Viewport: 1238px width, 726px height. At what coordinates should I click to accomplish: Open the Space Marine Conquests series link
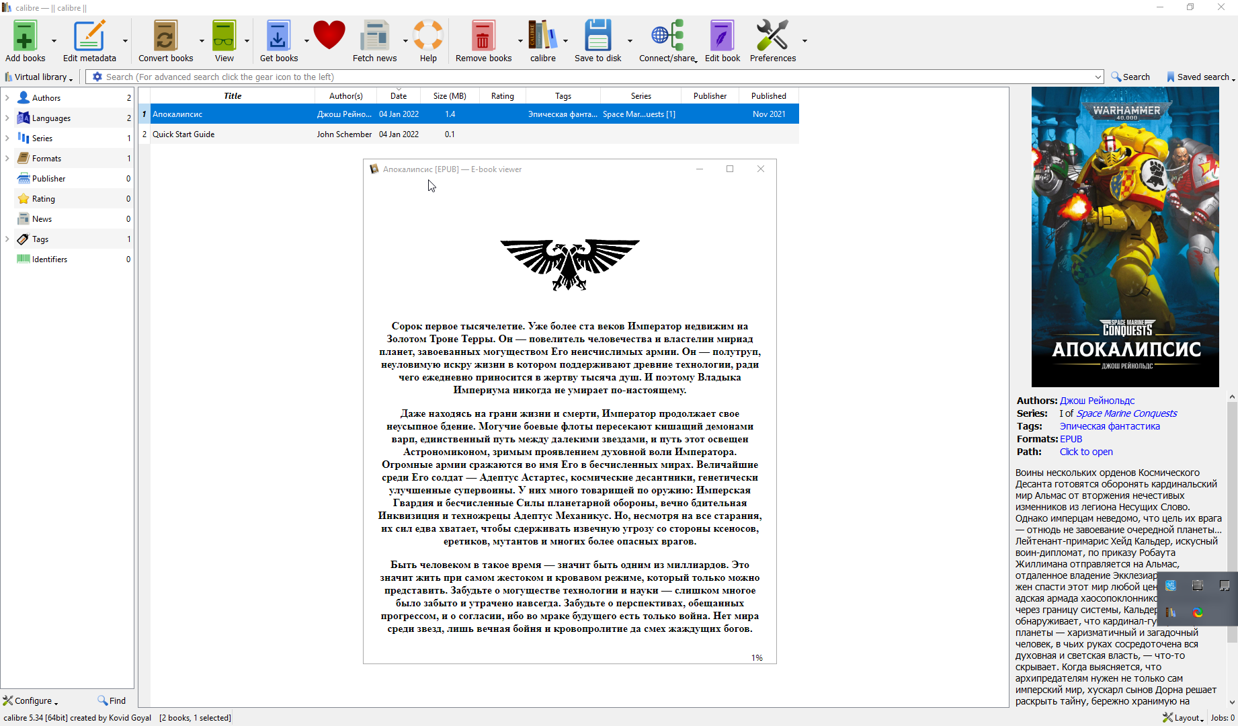(x=1126, y=413)
